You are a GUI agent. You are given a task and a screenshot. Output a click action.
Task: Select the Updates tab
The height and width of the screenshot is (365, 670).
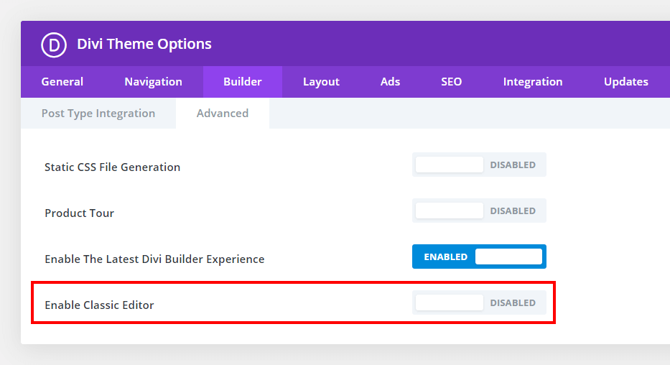pyautogui.click(x=625, y=82)
